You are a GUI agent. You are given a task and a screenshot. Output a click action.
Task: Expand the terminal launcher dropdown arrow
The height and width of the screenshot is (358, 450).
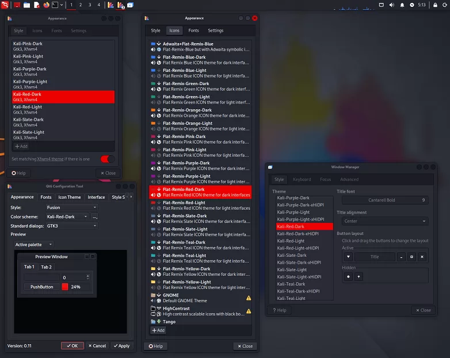point(62,5)
